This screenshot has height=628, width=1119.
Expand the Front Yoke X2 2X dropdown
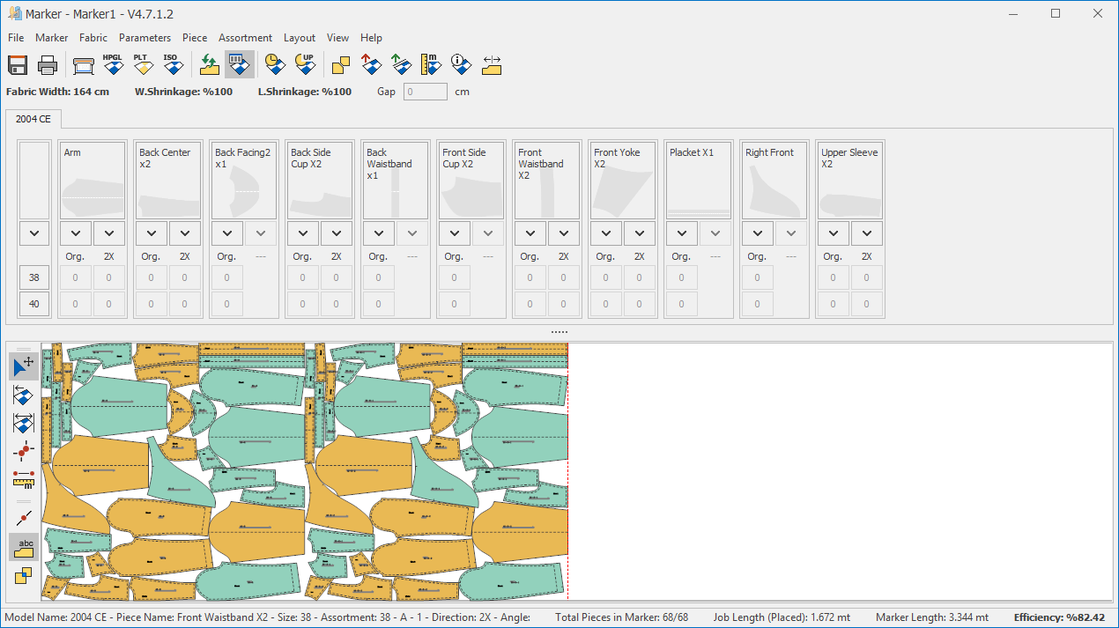click(639, 233)
